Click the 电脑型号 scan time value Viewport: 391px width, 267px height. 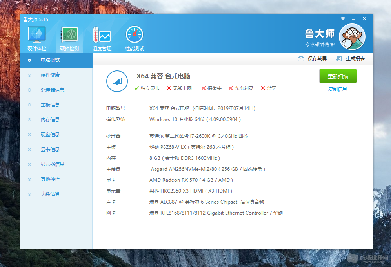[202, 108]
